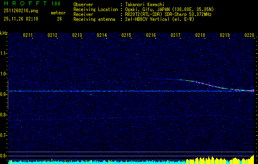Screen dimensions: 258x164
Task: Click the meteor count value 26
Action: click(59, 19)
